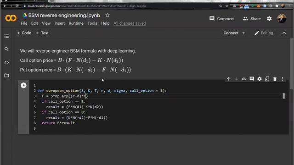Collapse the header with chevron
Viewport: 294px width, 165px height.
284,33
